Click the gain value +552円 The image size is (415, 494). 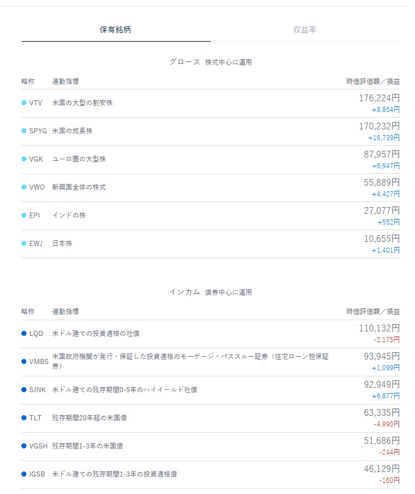click(x=389, y=222)
